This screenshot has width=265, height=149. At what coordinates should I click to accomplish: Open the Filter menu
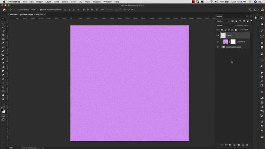pos(74,2)
